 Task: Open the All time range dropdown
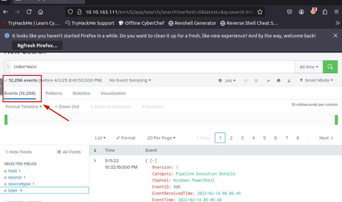309,67
